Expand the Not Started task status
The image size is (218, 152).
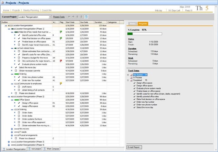[x=128, y=75]
